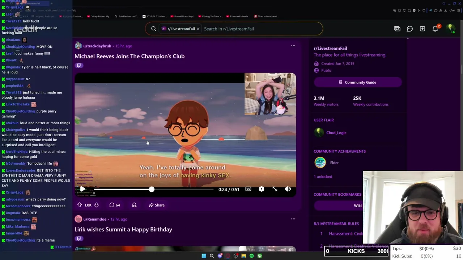Toggle closed captions on the video
Screen dimensions: 463x260
(x=248, y=189)
